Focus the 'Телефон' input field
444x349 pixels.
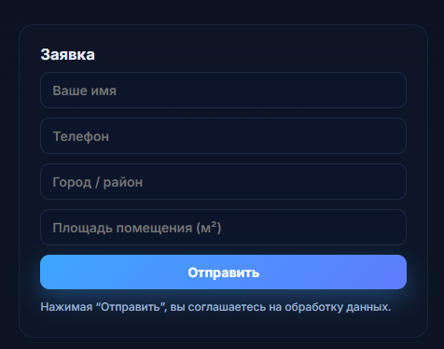click(x=223, y=136)
